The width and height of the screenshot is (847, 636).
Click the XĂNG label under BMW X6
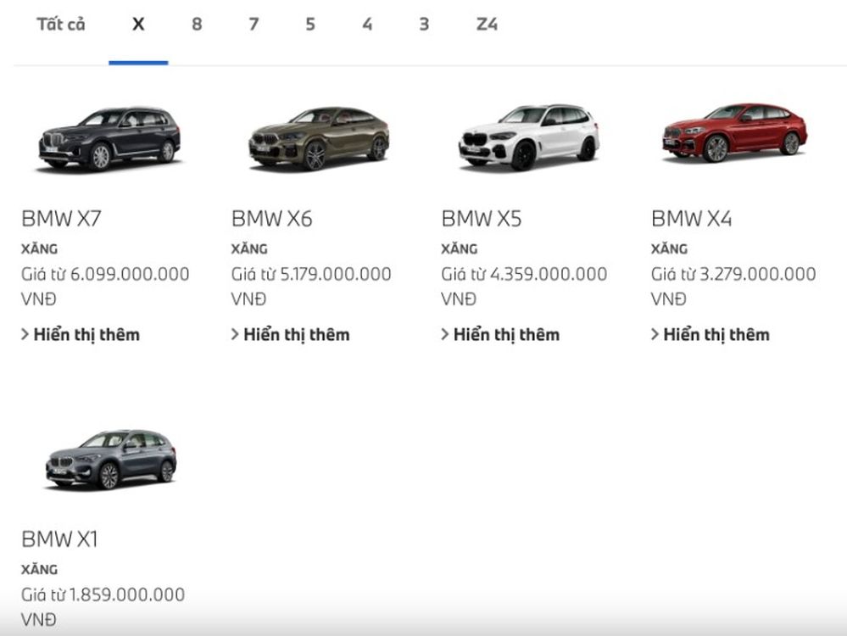tap(249, 248)
